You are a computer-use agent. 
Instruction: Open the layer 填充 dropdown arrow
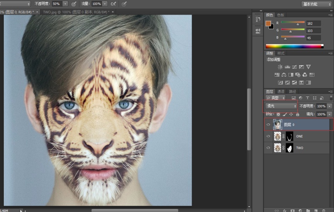tap(329, 114)
